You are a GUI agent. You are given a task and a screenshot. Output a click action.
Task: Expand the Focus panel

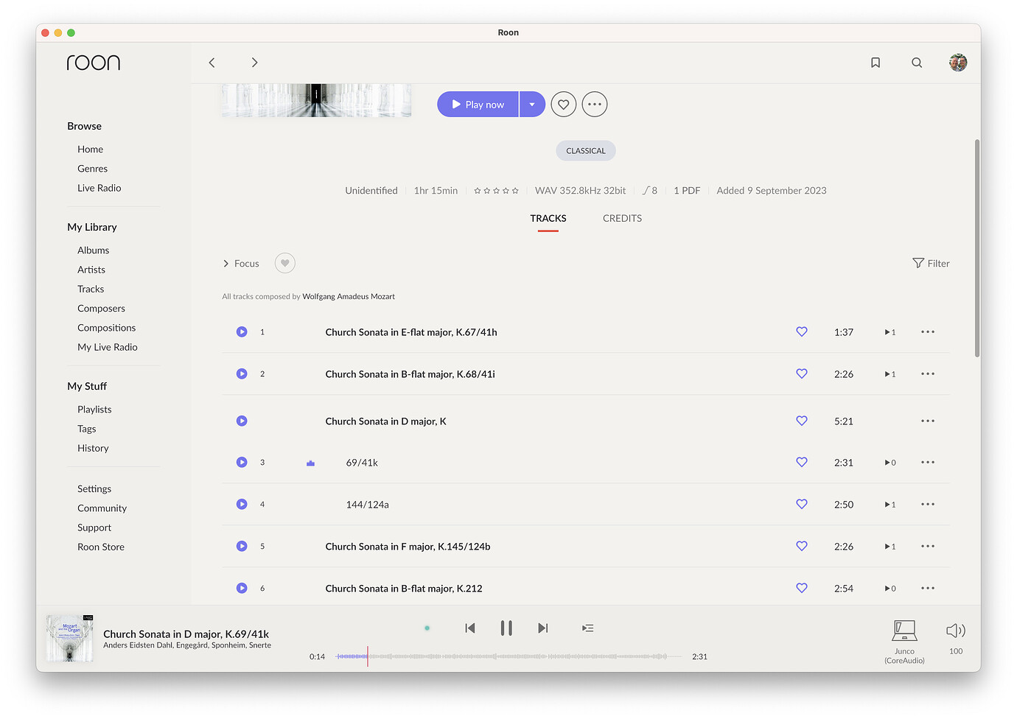pos(241,263)
